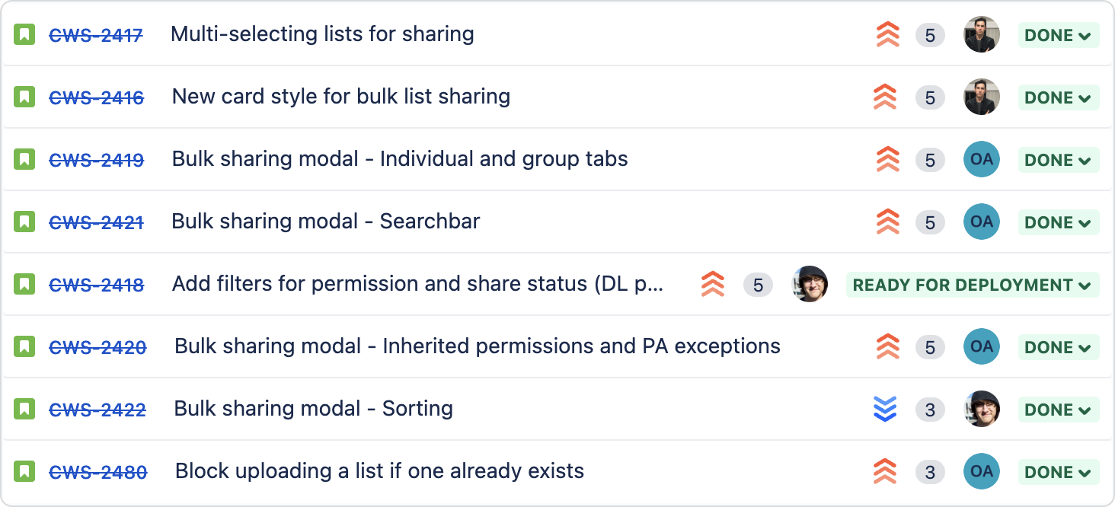Open "Block uploading a list if one already exists"
This screenshot has width=1115, height=507.
click(x=379, y=471)
